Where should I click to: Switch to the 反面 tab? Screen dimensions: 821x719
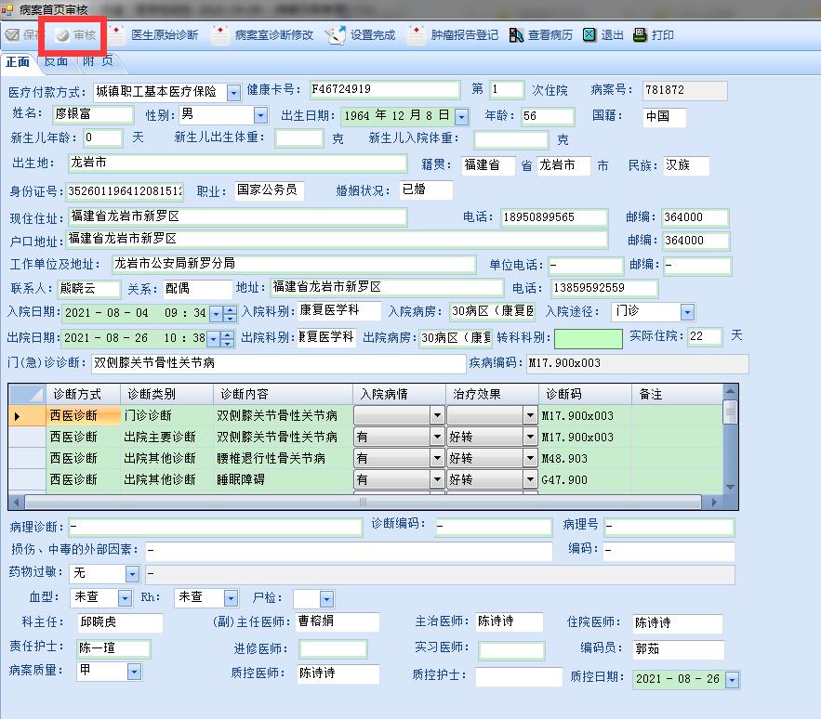point(56,61)
